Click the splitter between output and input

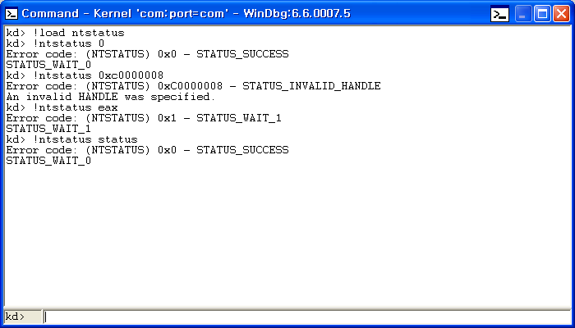point(287,307)
